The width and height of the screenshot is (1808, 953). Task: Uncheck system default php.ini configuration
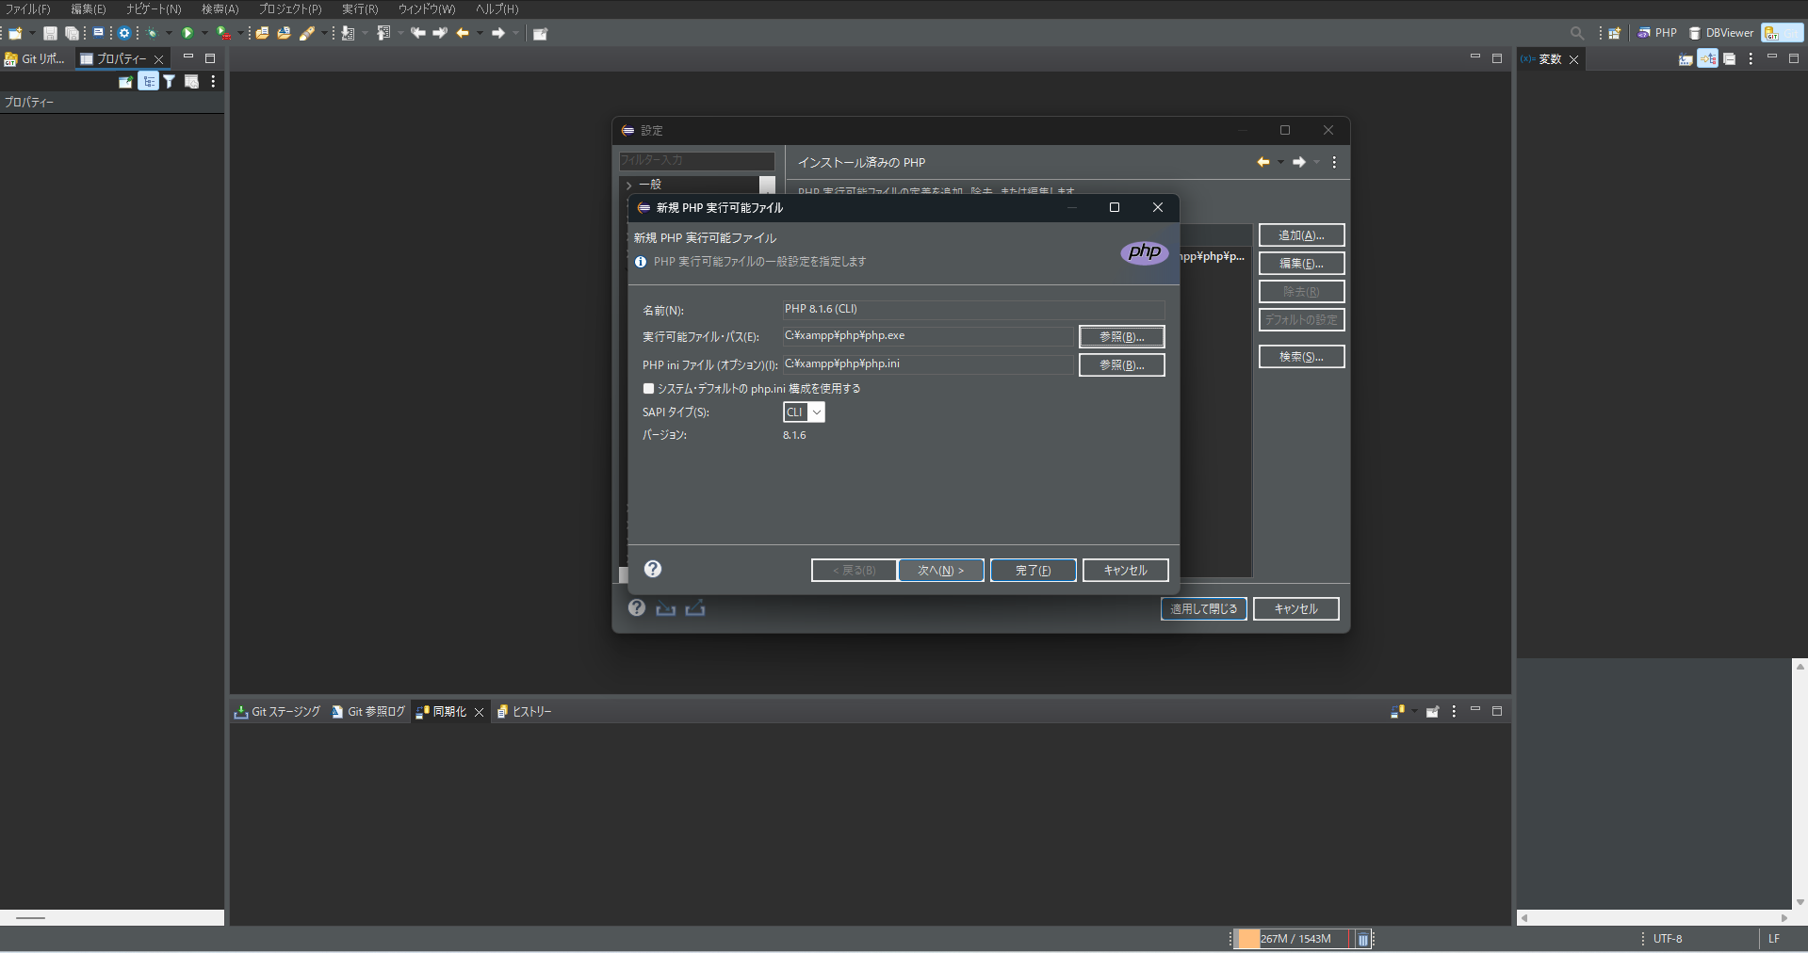coord(648,388)
